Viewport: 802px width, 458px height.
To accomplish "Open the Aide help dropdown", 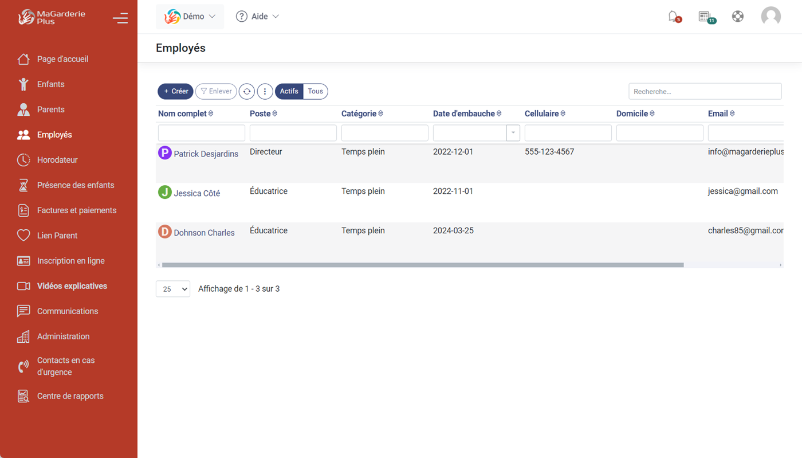I will point(258,17).
